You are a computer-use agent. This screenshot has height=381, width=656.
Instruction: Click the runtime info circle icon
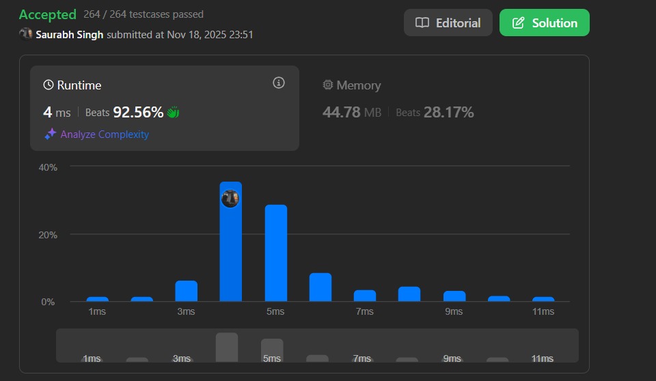[279, 83]
